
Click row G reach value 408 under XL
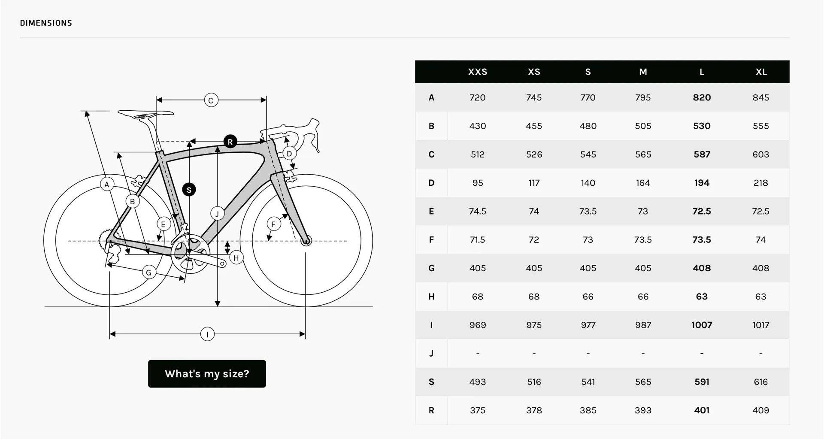761,268
